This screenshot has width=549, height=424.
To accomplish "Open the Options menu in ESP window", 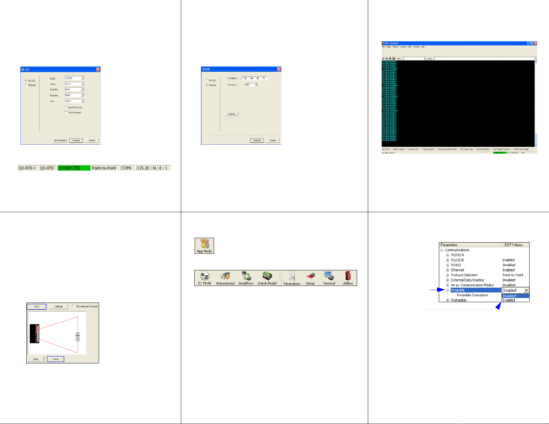I will 395,47.
